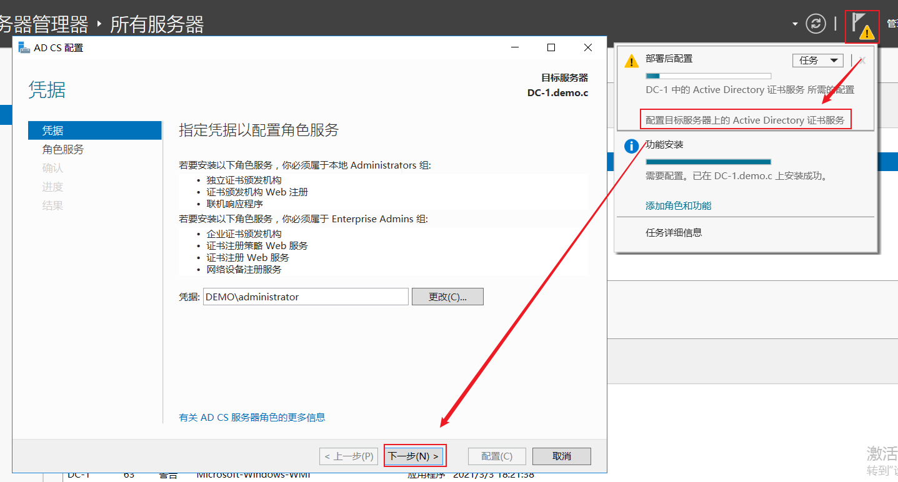Image resolution: width=898 pixels, height=482 pixels.
Task: Click the Server Manager refresh icon
Action: coord(816,24)
